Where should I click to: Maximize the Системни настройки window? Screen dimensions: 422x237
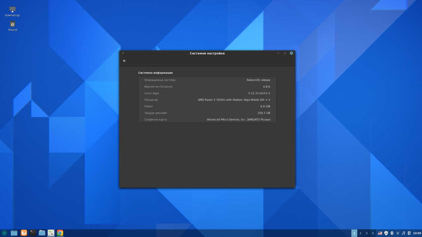tap(285, 53)
